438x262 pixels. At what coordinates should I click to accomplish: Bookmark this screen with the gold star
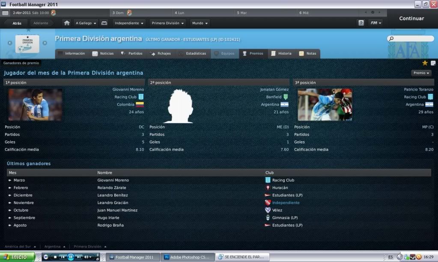pyautogui.click(x=425, y=63)
